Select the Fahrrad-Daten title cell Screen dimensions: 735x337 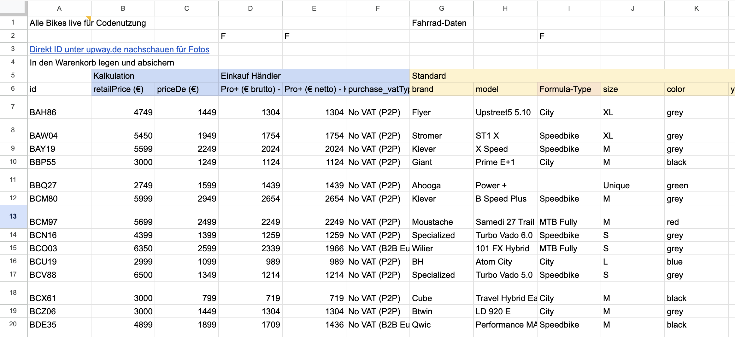tap(441, 23)
